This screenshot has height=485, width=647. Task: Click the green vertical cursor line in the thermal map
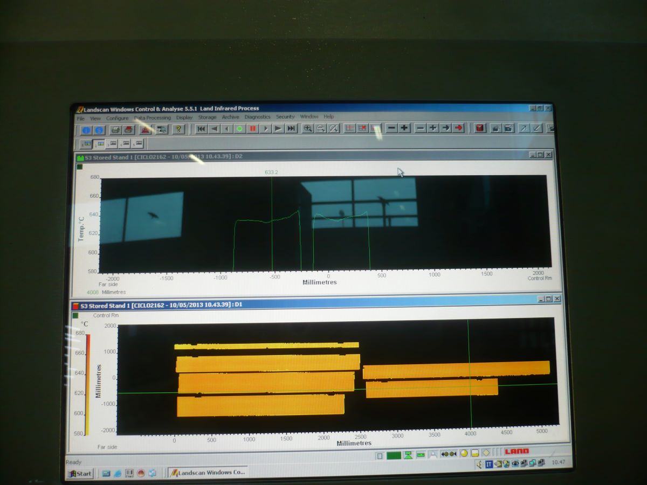(x=469, y=375)
